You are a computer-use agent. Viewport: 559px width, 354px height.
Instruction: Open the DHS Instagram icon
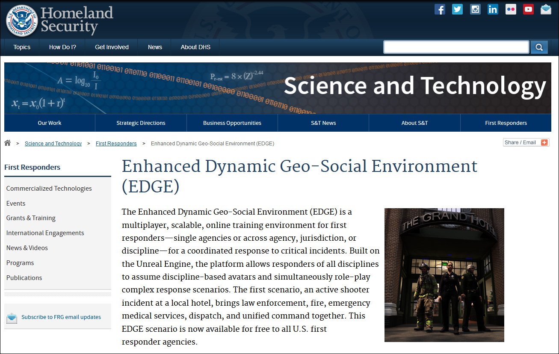(x=475, y=9)
